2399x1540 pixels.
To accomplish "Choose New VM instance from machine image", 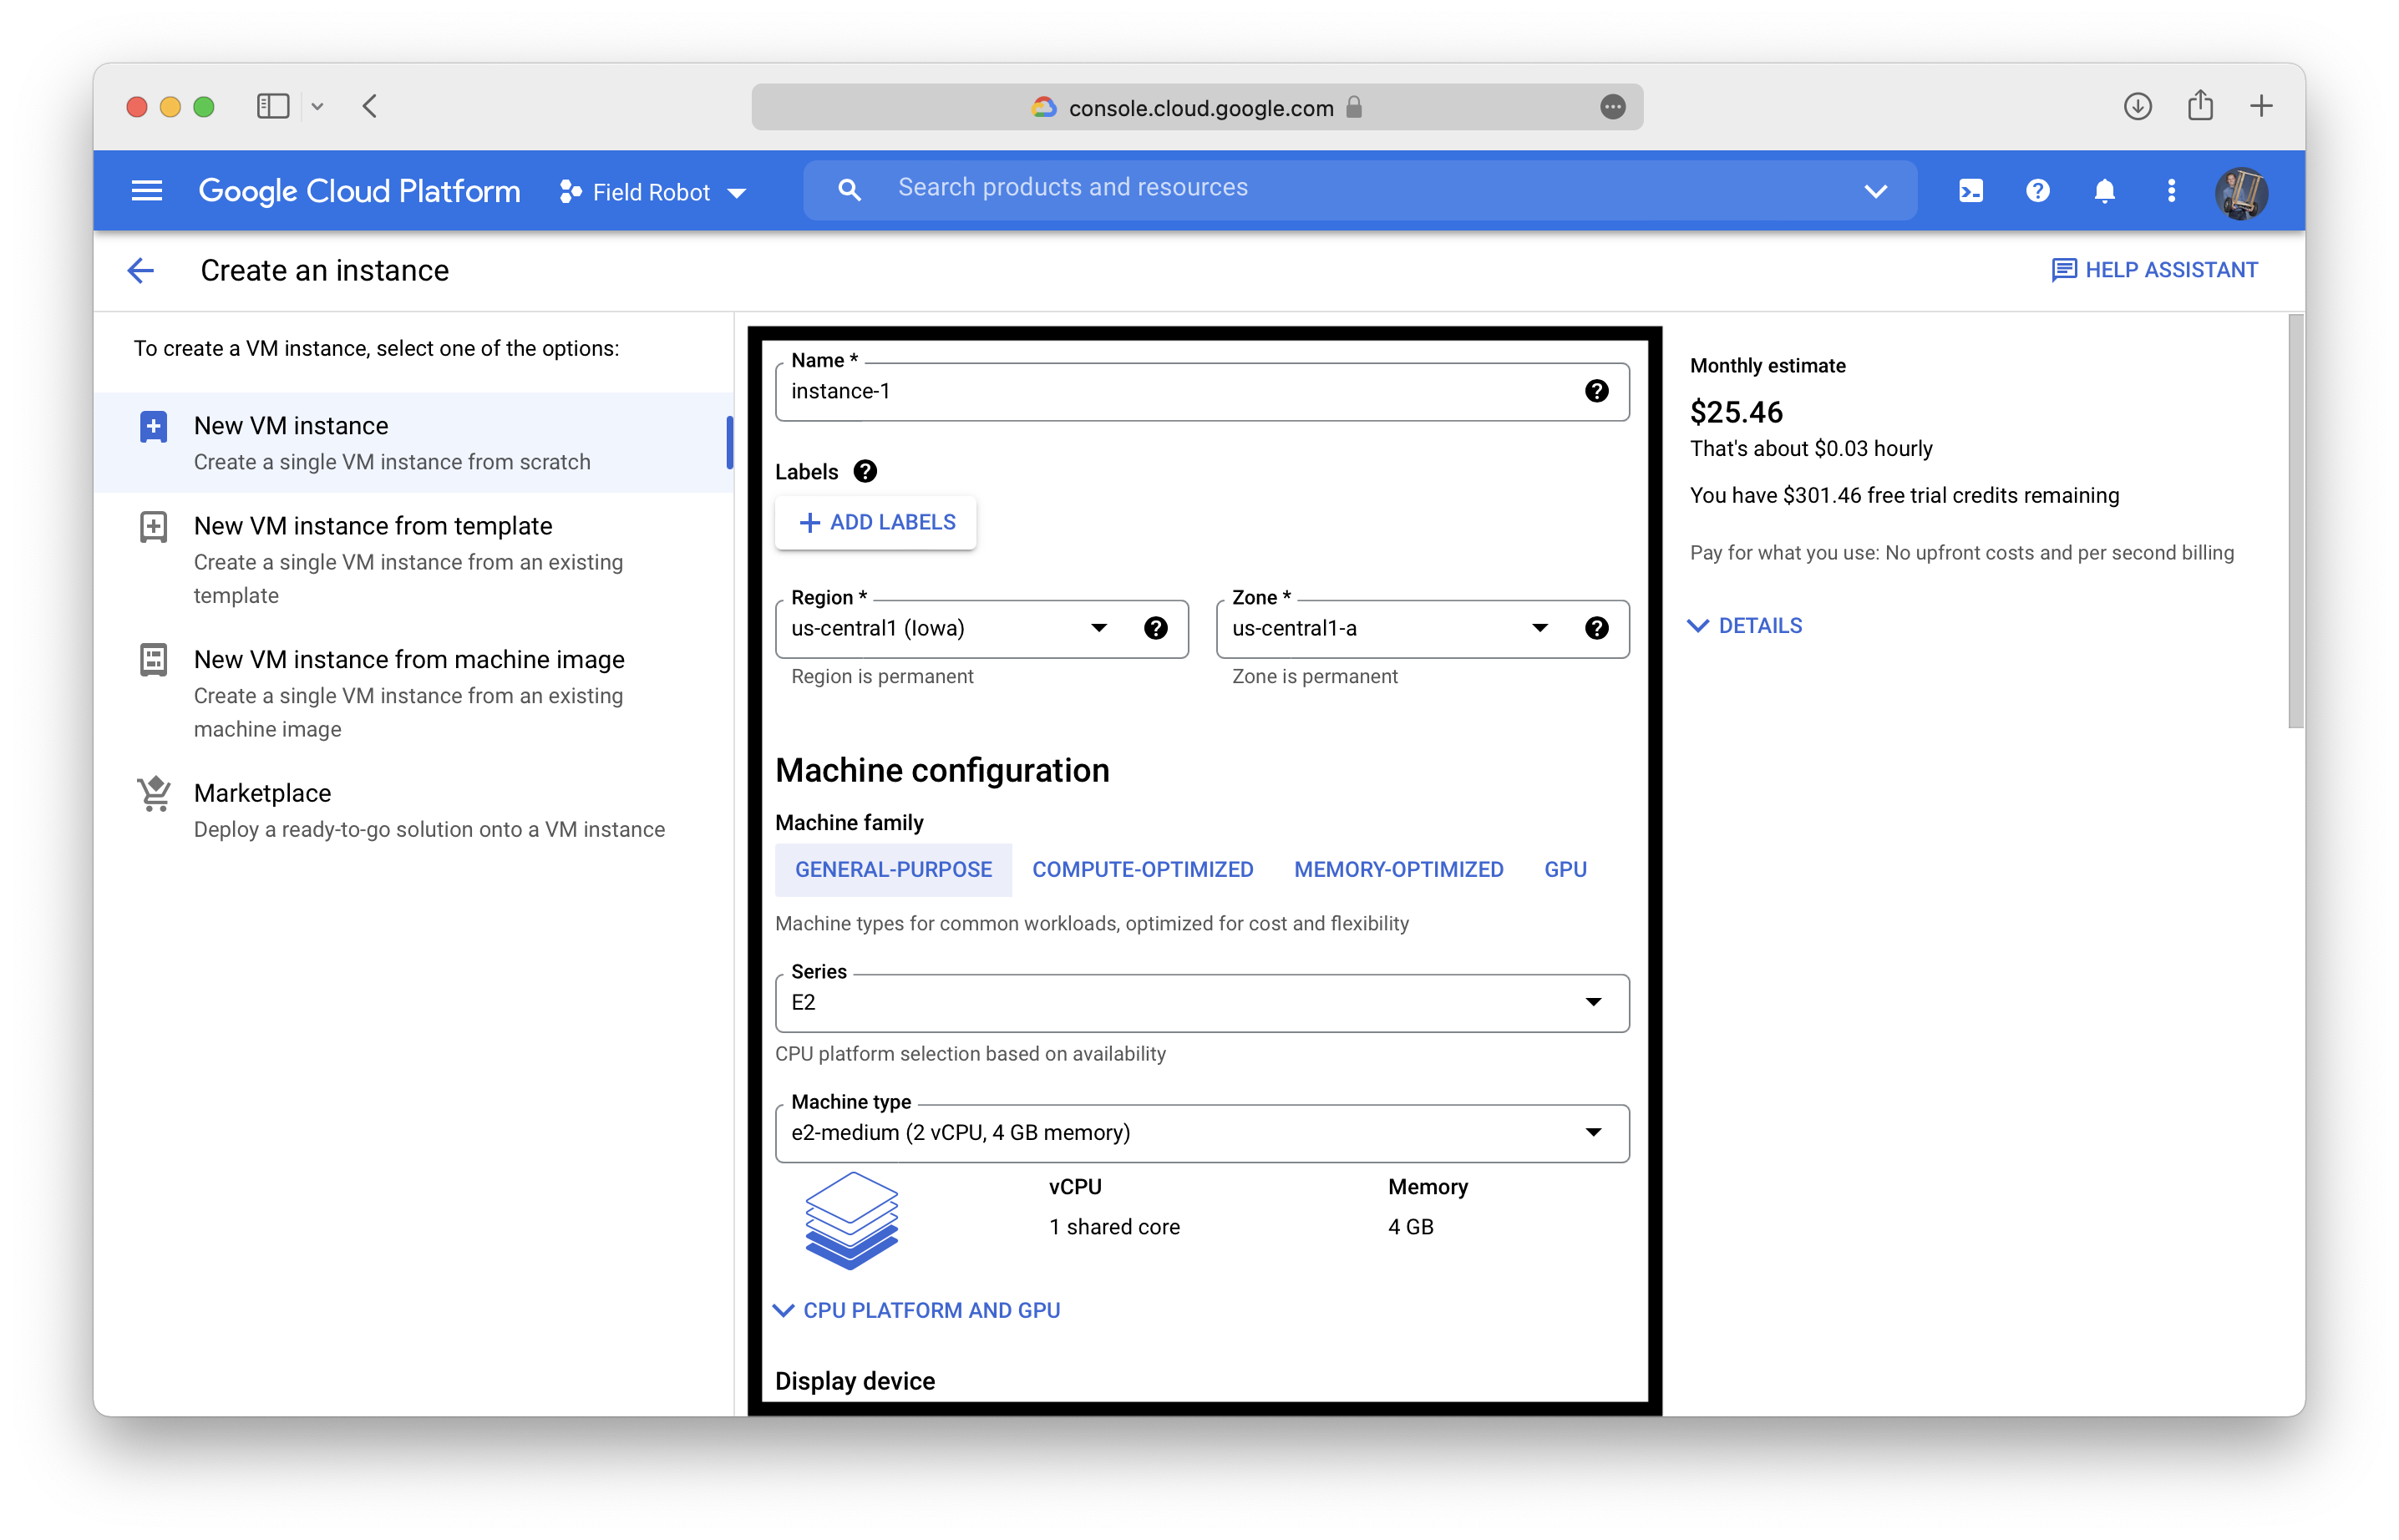I will [x=413, y=693].
